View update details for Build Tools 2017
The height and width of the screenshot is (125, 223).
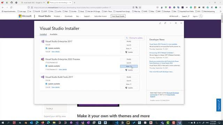click(55, 87)
